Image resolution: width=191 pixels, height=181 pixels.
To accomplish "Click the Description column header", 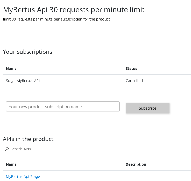I will (x=136, y=164).
